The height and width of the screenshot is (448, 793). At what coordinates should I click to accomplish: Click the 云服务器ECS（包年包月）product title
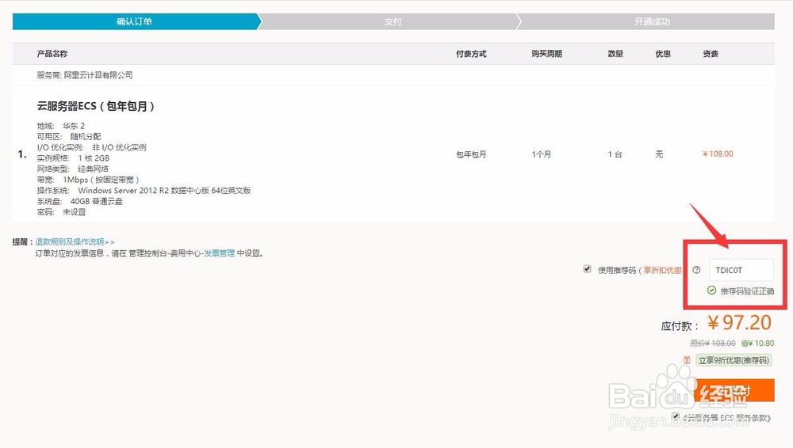click(x=96, y=106)
